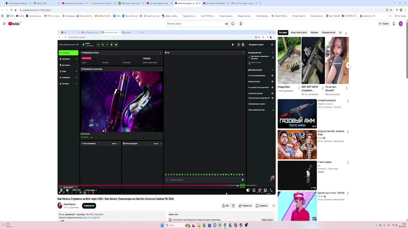Turn on subtitles in the player
The height and width of the screenshot is (229, 408).
click(254, 190)
